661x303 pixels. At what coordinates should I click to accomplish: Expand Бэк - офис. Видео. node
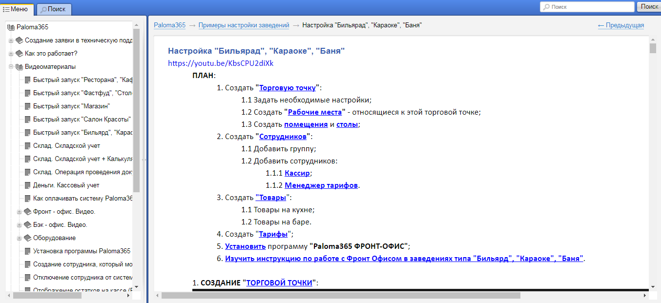(19, 225)
